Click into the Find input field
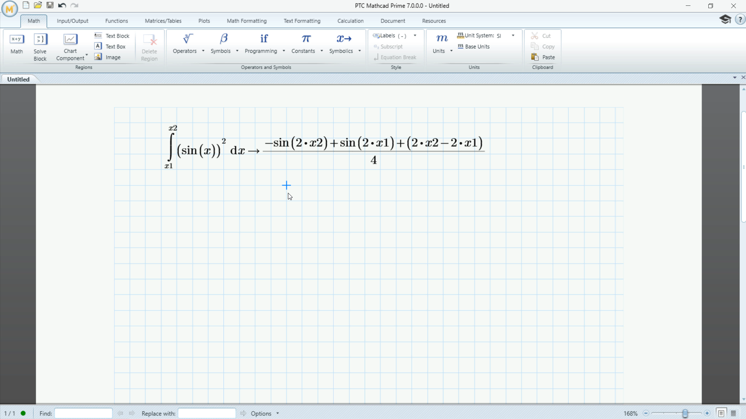Viewport: 746px width, 419px height. [84, 414]
